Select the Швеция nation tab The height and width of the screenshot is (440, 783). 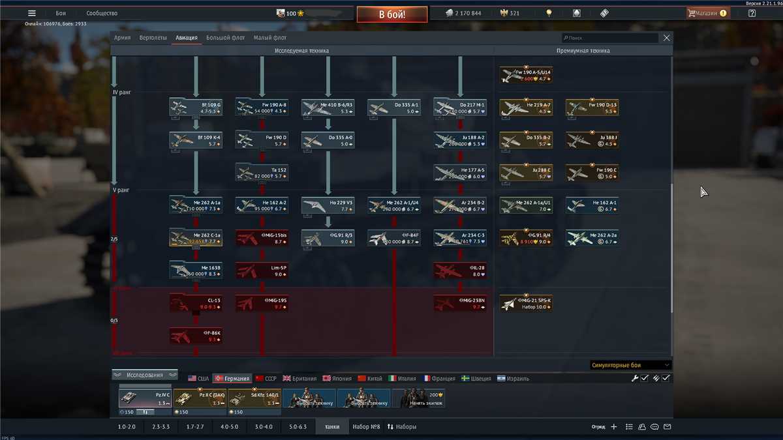pyautogui.click(x=476, y=378)
